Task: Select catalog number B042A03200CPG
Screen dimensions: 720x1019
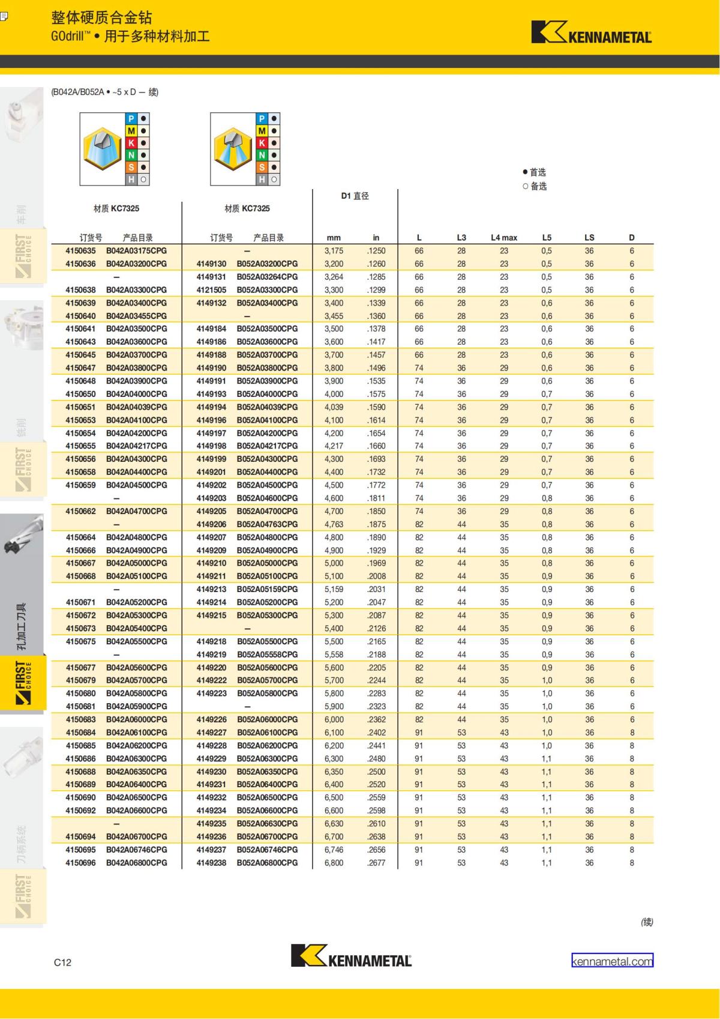Action: (137, 264)
